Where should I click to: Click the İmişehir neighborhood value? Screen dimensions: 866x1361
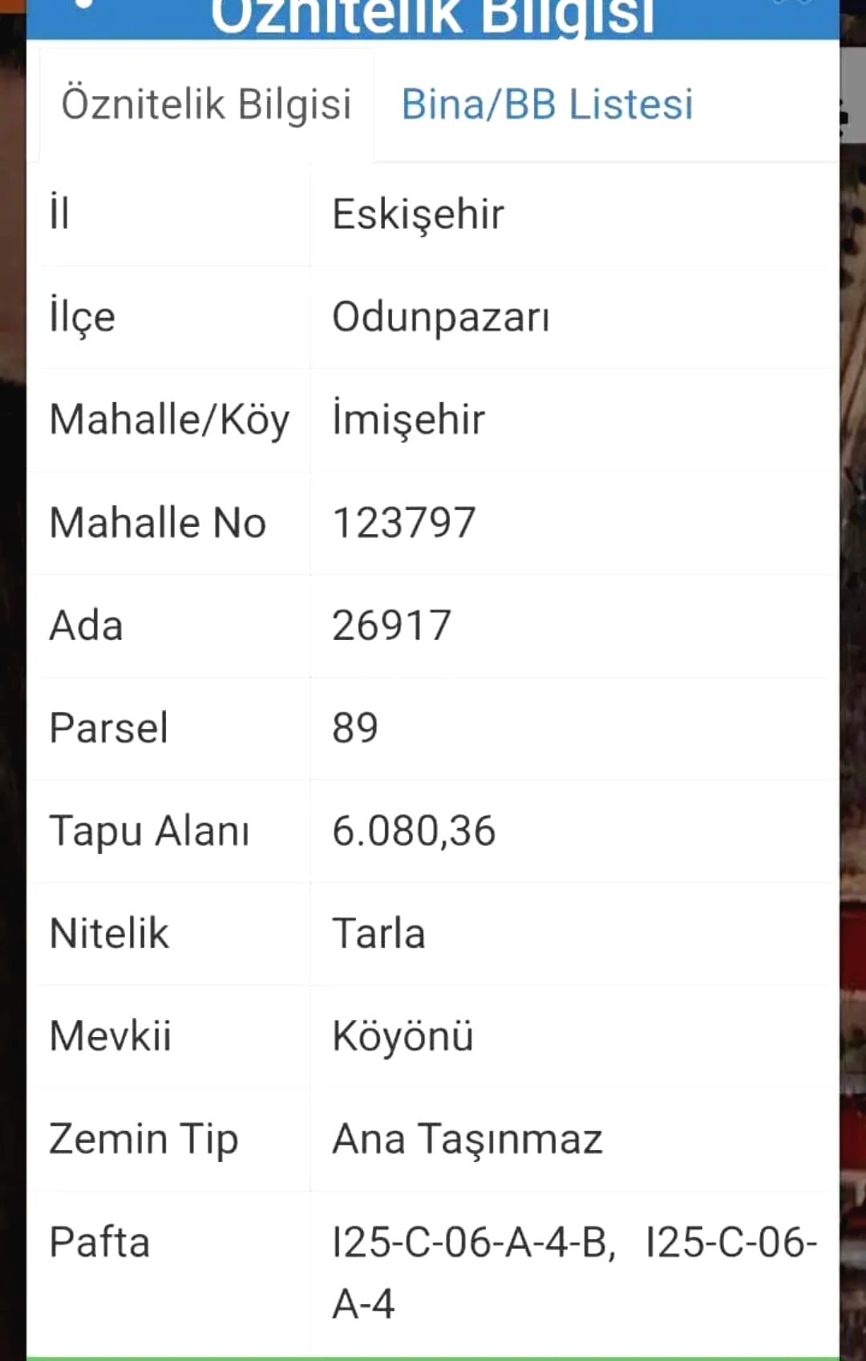point(408,419)
